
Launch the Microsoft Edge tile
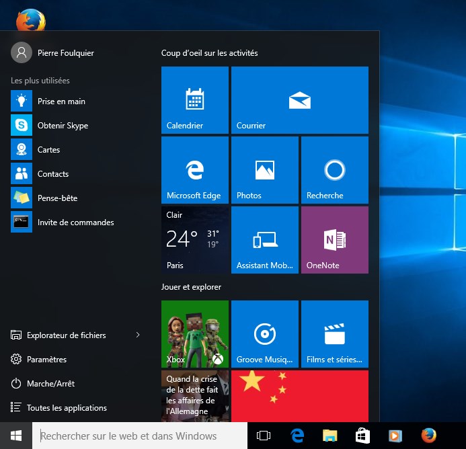click(195, 170)
